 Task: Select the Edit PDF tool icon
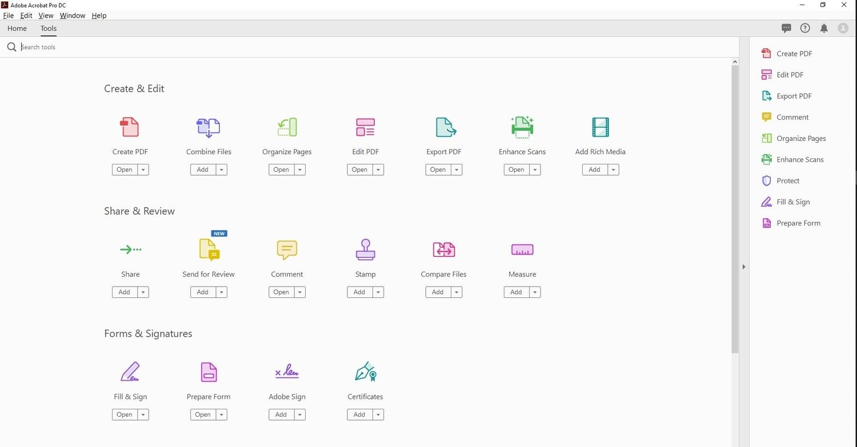tap(365, 127)
